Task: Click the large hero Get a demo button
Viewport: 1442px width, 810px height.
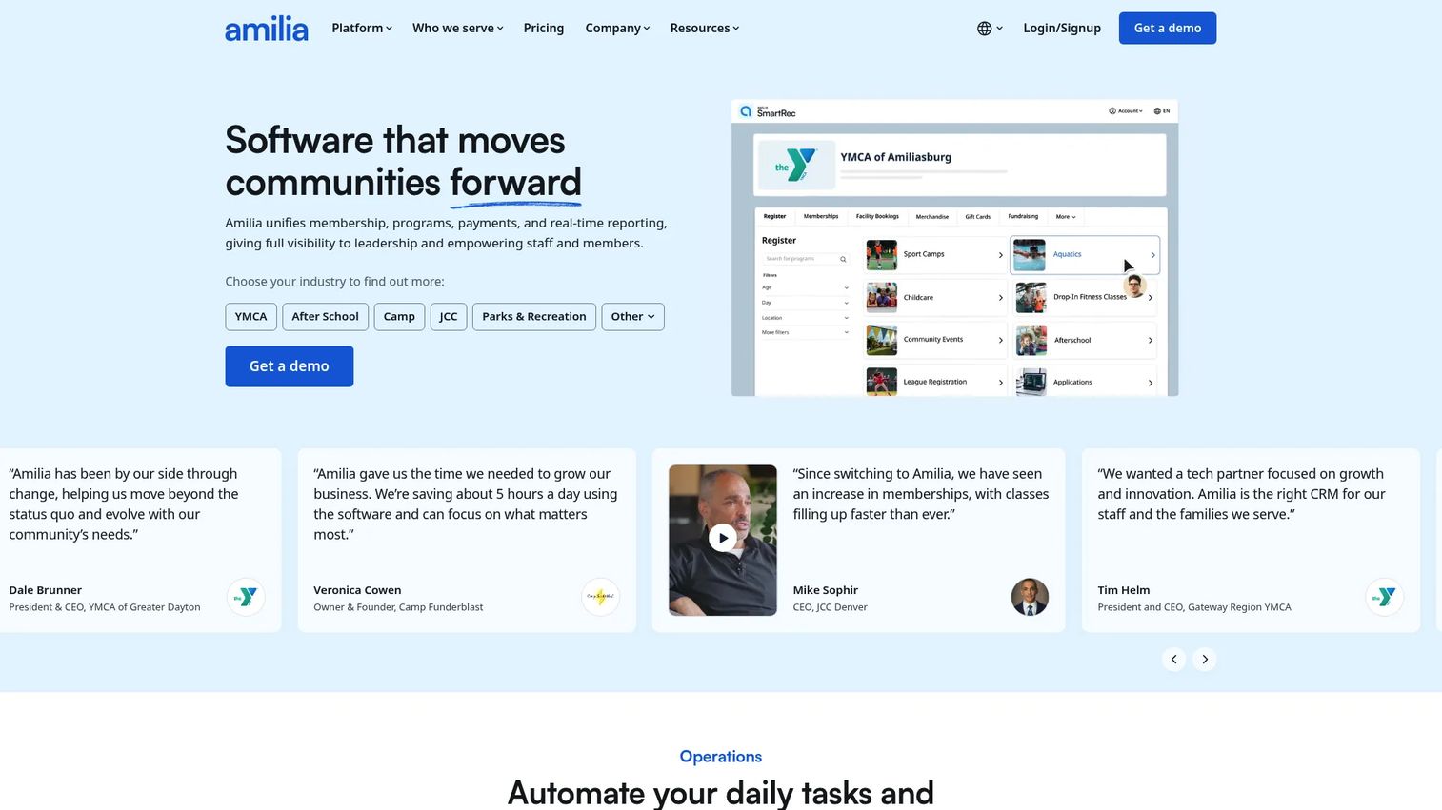Action: point(290,366)
